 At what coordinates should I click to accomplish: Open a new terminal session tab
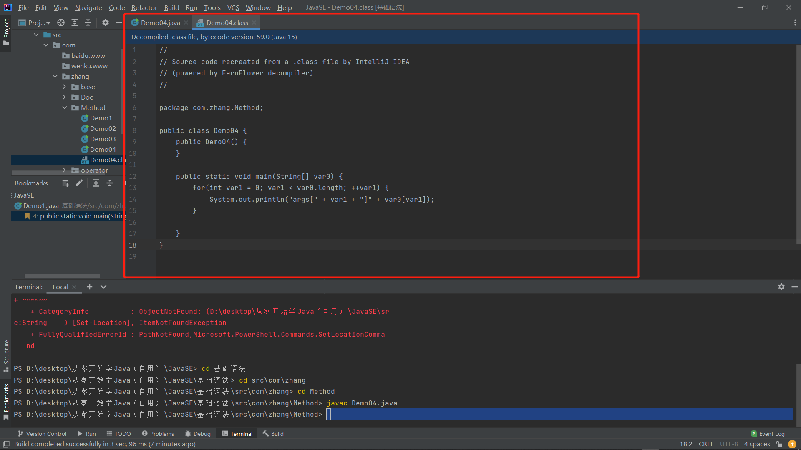[90, 287]
